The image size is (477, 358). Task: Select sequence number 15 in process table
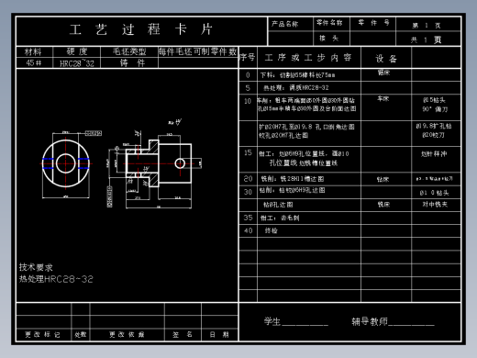(248, 152)
